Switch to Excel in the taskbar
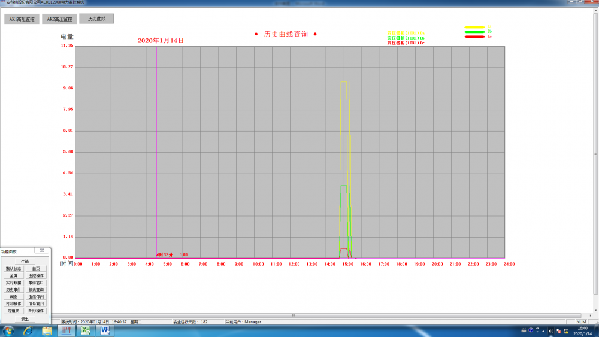 85,331
